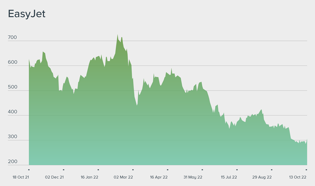Click the final data point at right edge
This screenshot has width=315, height=186.
[307, 140]
